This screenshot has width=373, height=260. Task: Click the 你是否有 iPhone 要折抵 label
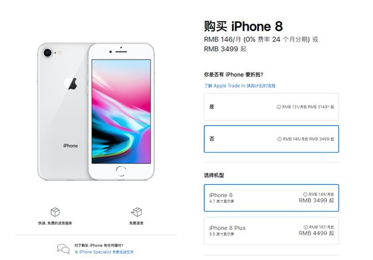coord(234,75)
